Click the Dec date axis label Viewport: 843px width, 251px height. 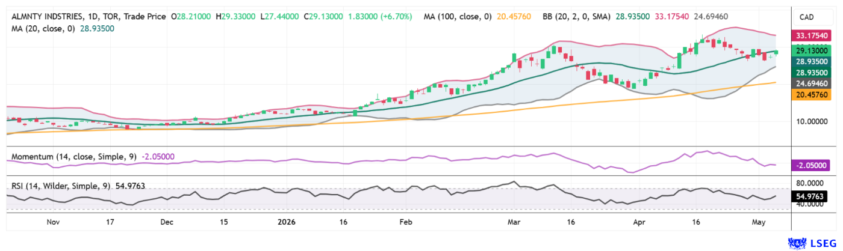tap(167, 222)
